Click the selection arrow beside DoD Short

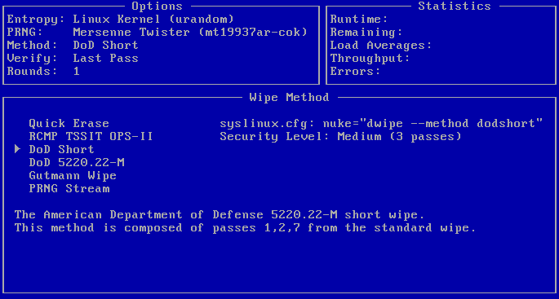pos(17,149)
